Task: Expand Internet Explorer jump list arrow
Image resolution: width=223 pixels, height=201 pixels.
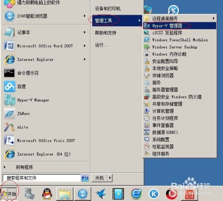Action: pos(85,59)
